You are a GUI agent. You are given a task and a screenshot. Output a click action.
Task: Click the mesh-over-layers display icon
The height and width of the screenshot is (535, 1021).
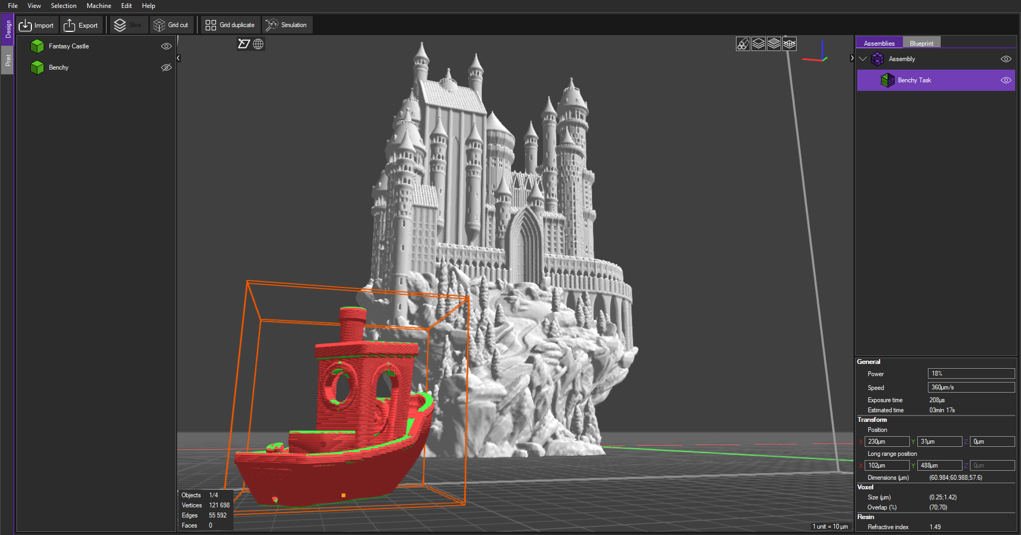pyautogui.click(x=789, y=44)
